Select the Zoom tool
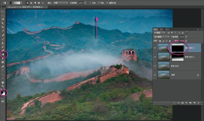204x121 pixels. (3, 86)
